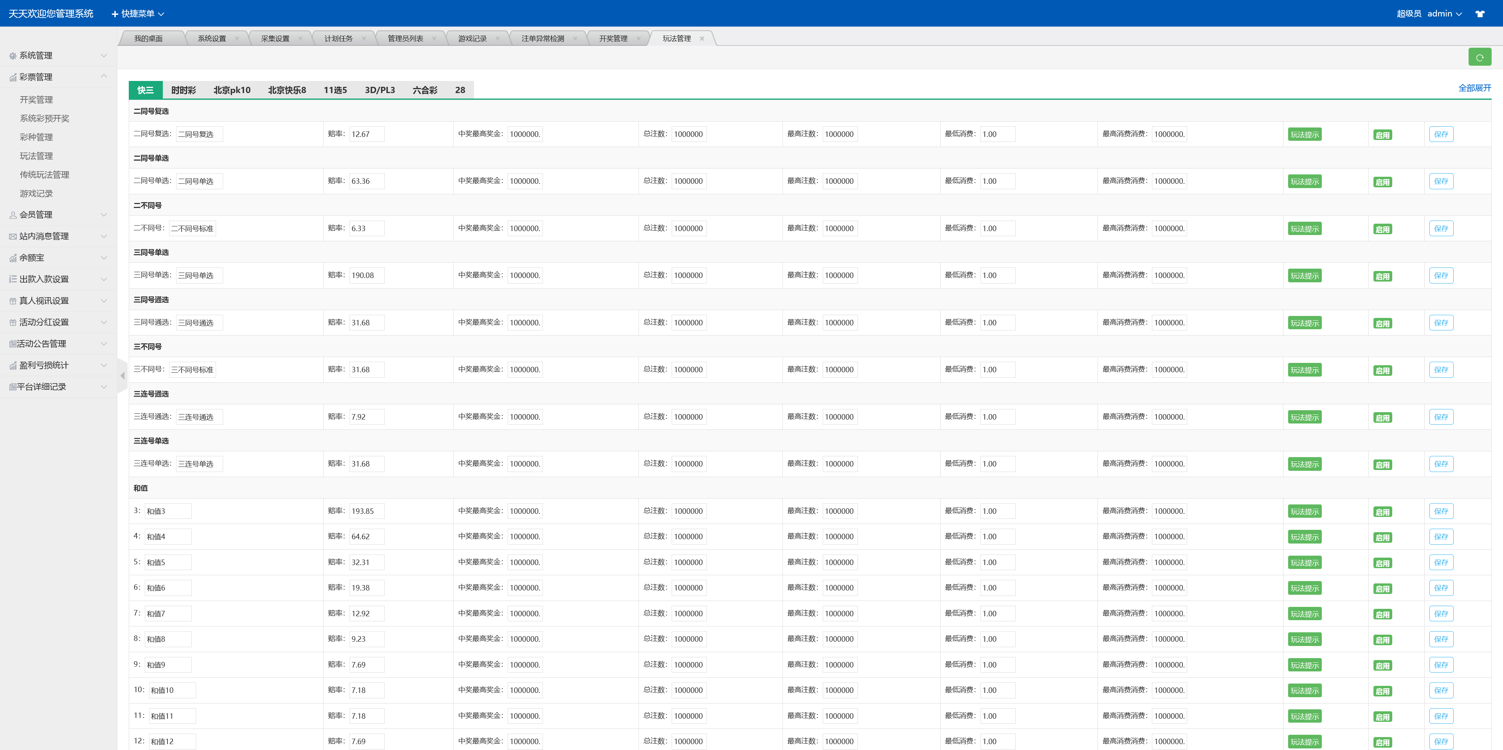Click the 赔率 field for 二同号单选
The height and width of the screenshot is (750, 1503).
(x=366, y=181)
